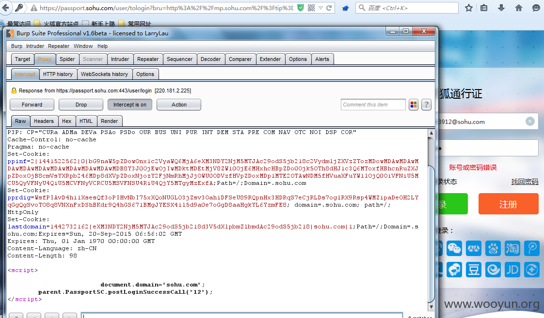Screen dimensions: 544x318
Task: Open the Repeater menu in menu bar
Action: [59, 46]
